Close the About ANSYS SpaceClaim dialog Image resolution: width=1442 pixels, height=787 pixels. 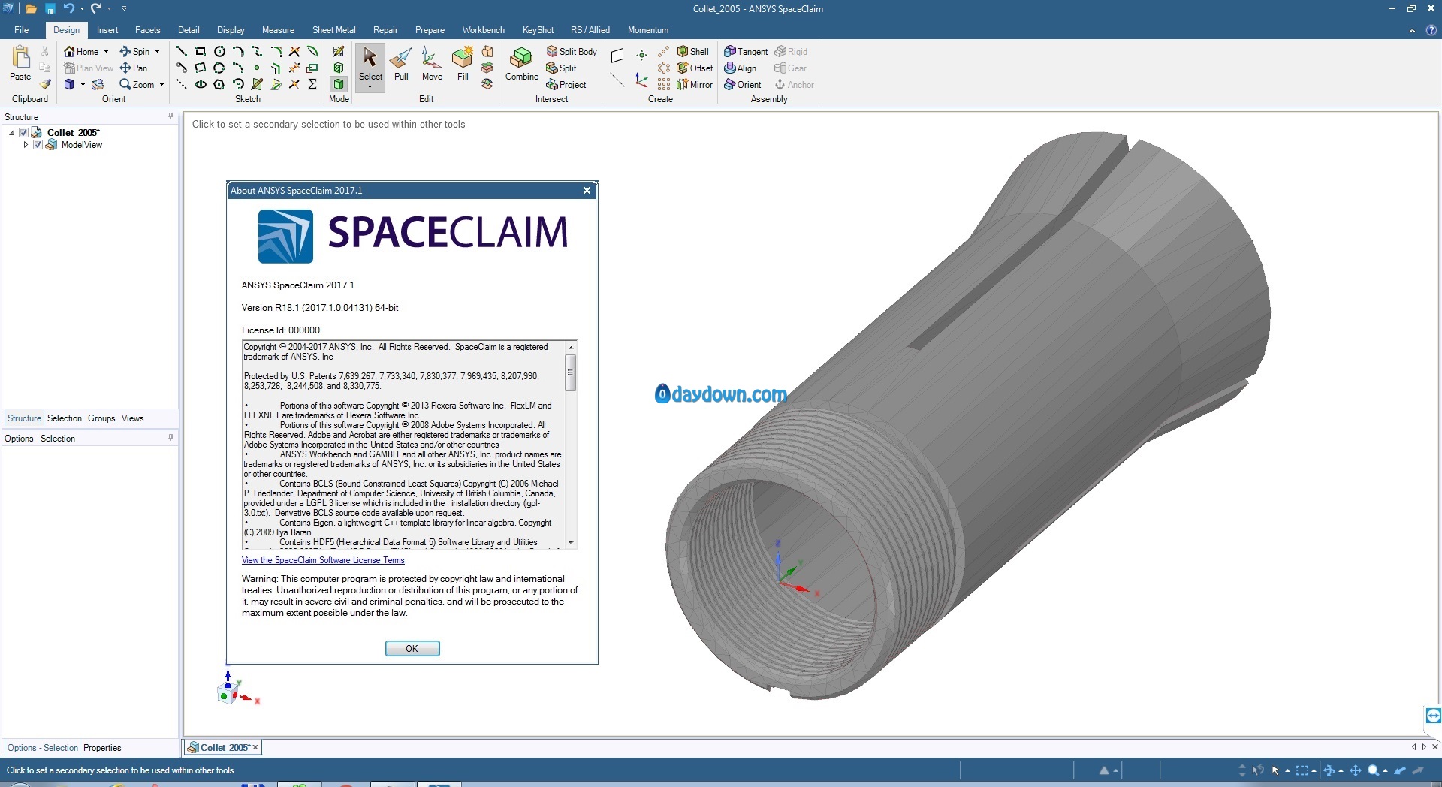click(587, 191)
